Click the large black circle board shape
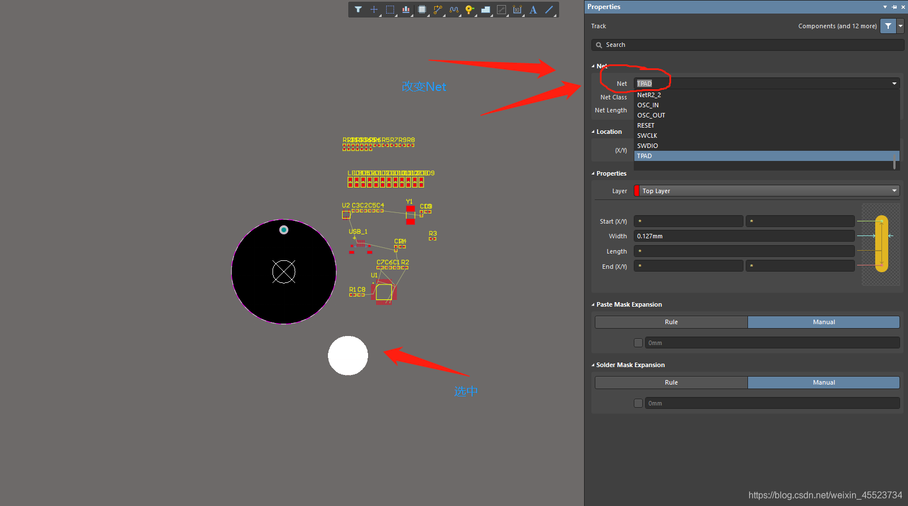This screenshot has width=908, height=506. pyautogui.click(x=284, y=272)
